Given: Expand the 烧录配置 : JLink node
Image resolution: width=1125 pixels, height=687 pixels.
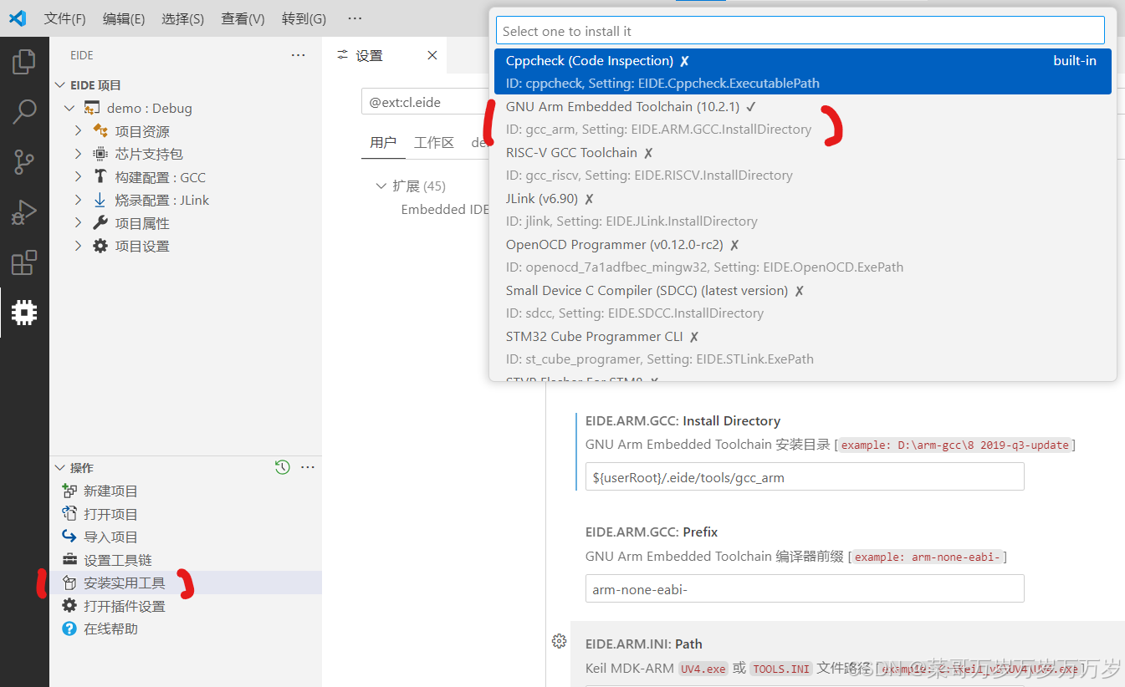Looking at the screenshot, I should pos(78,200).
